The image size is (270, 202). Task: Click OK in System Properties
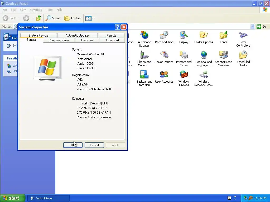73,145
